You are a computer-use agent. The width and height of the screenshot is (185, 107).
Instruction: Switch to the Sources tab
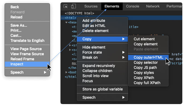[91, 6]
